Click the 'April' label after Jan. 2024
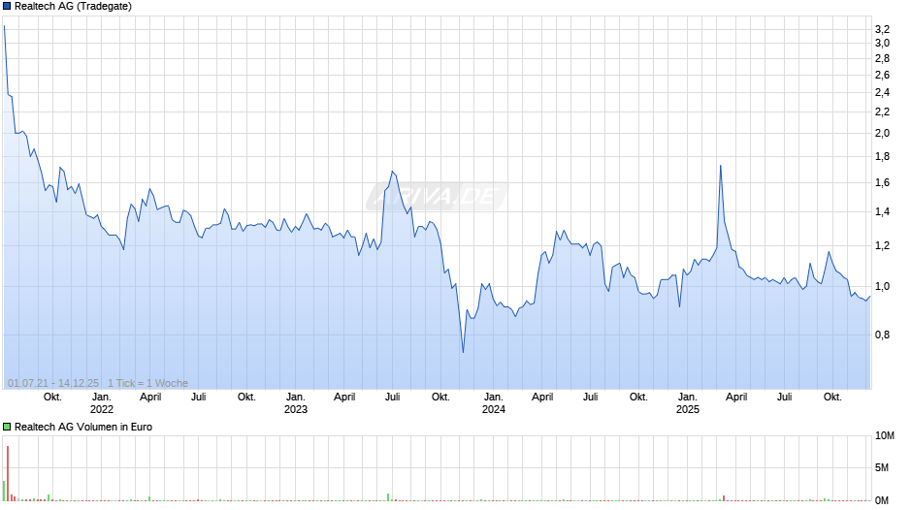 click(x=542, y=397)
